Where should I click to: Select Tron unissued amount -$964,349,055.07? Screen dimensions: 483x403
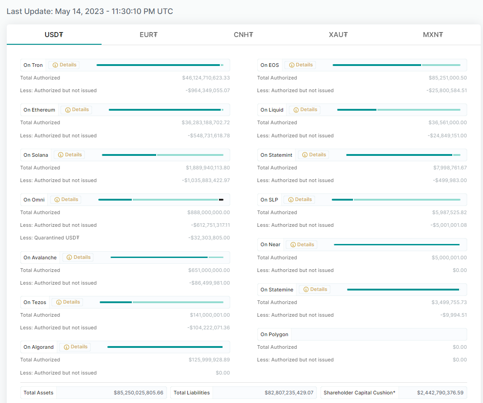(208, 91)
